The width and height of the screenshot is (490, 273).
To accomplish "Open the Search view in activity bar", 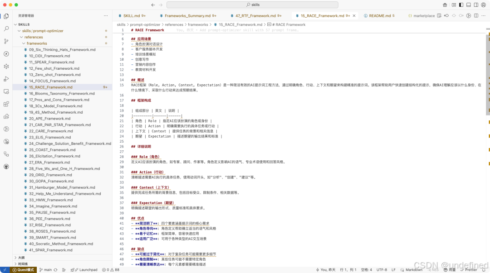I will pos(6,29).
